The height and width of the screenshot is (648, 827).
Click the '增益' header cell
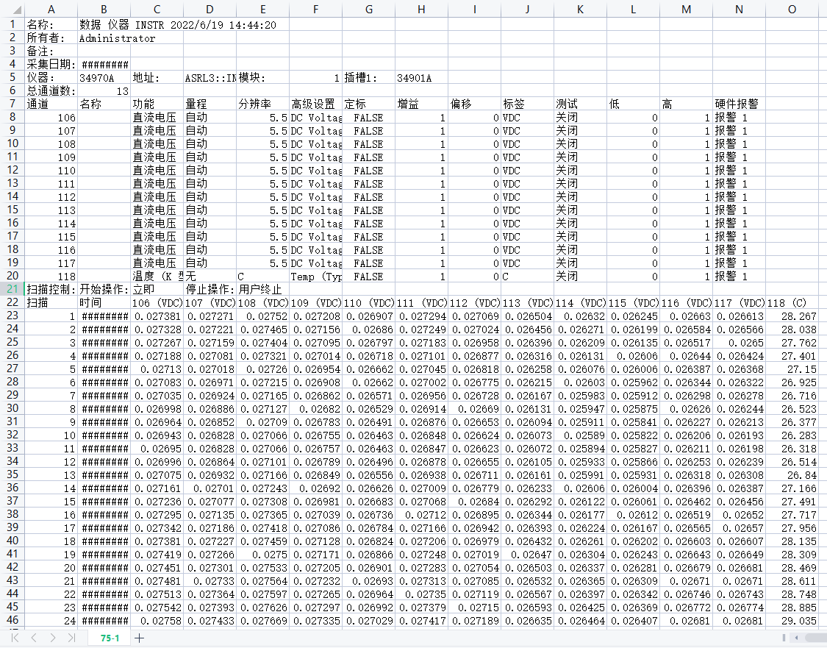[x=421, y=104]
